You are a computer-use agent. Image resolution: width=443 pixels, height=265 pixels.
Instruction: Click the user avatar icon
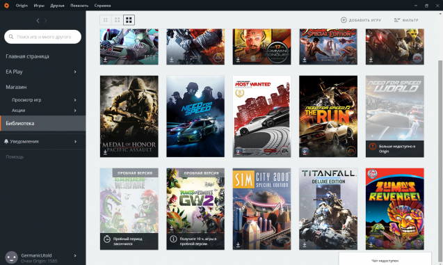[12, 257]
